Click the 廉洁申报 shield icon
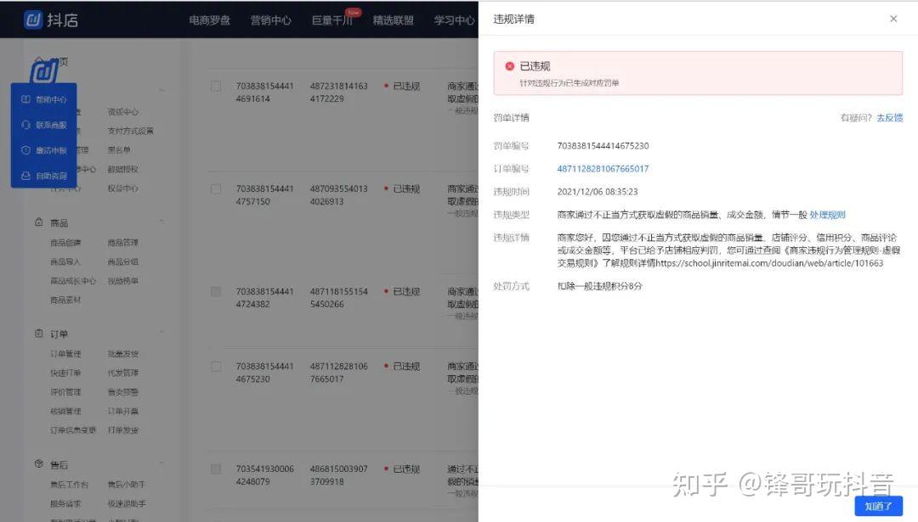The width and height of the screenshot is (918, 522). tap(25, 150)
